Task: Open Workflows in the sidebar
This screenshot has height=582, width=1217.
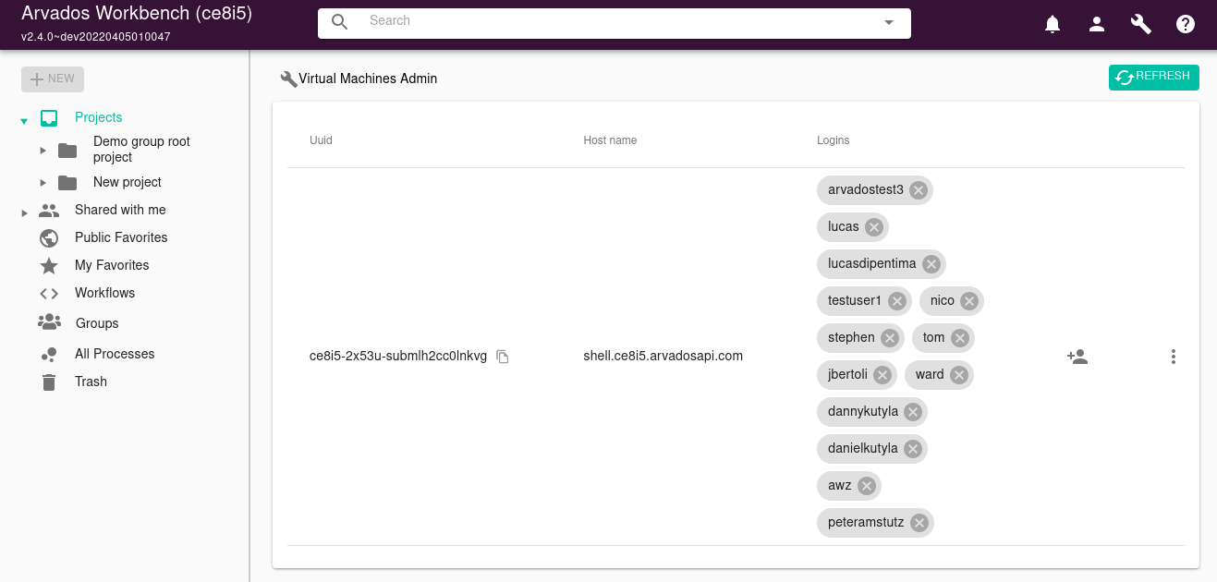Action: point(104,293)
